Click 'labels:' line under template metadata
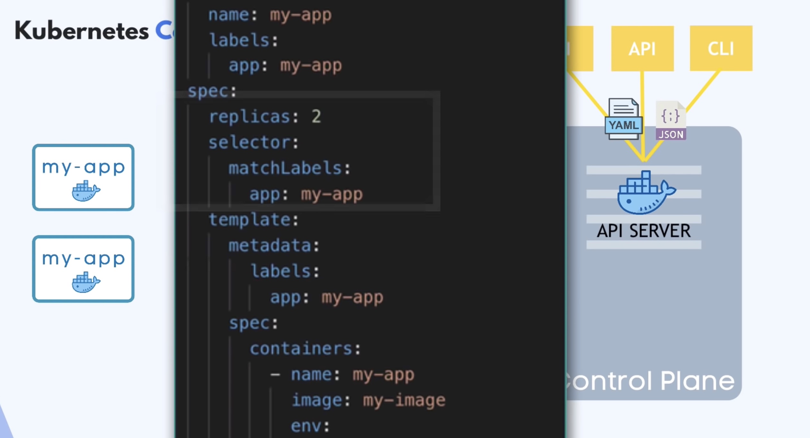Screen dimensions: 810x438 coord(285,271)
